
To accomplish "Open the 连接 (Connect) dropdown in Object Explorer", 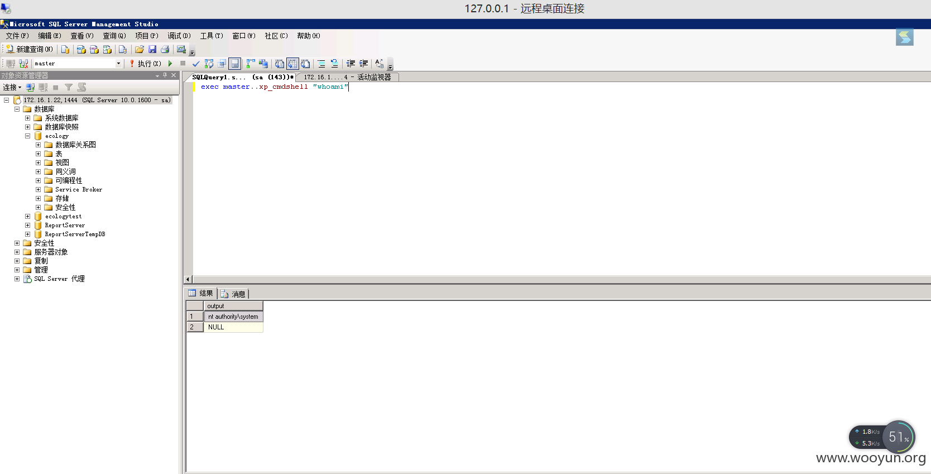I will coord(12,87).
